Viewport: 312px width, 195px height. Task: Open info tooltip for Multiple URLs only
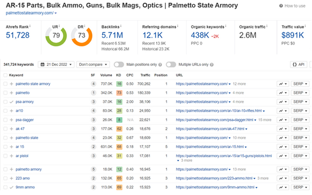212,65
